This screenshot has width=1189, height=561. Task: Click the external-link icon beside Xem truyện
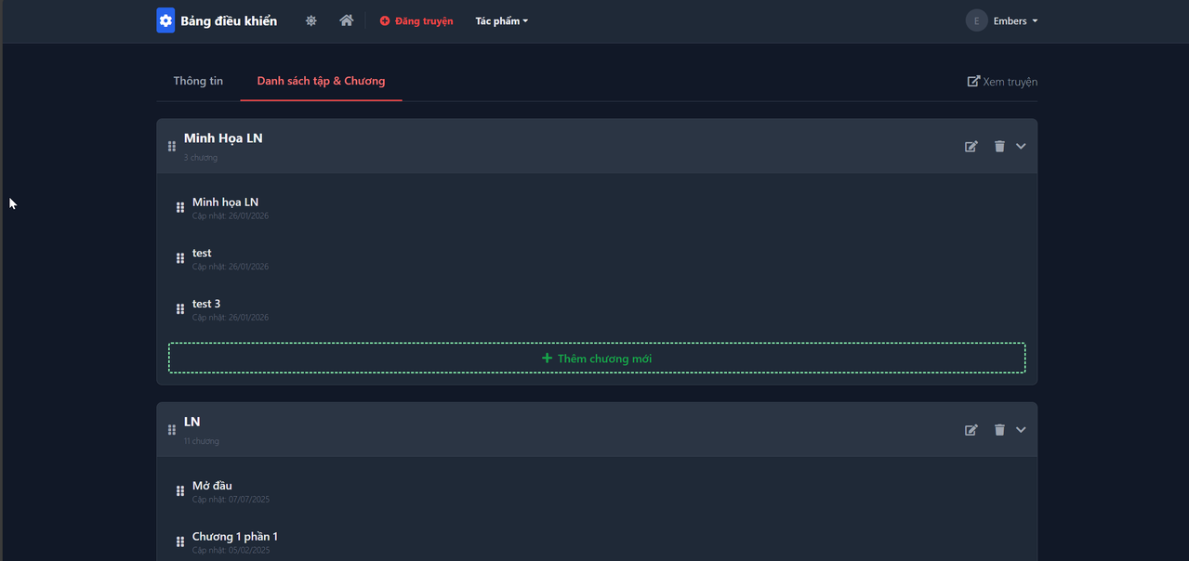click(x=973, y=81)
